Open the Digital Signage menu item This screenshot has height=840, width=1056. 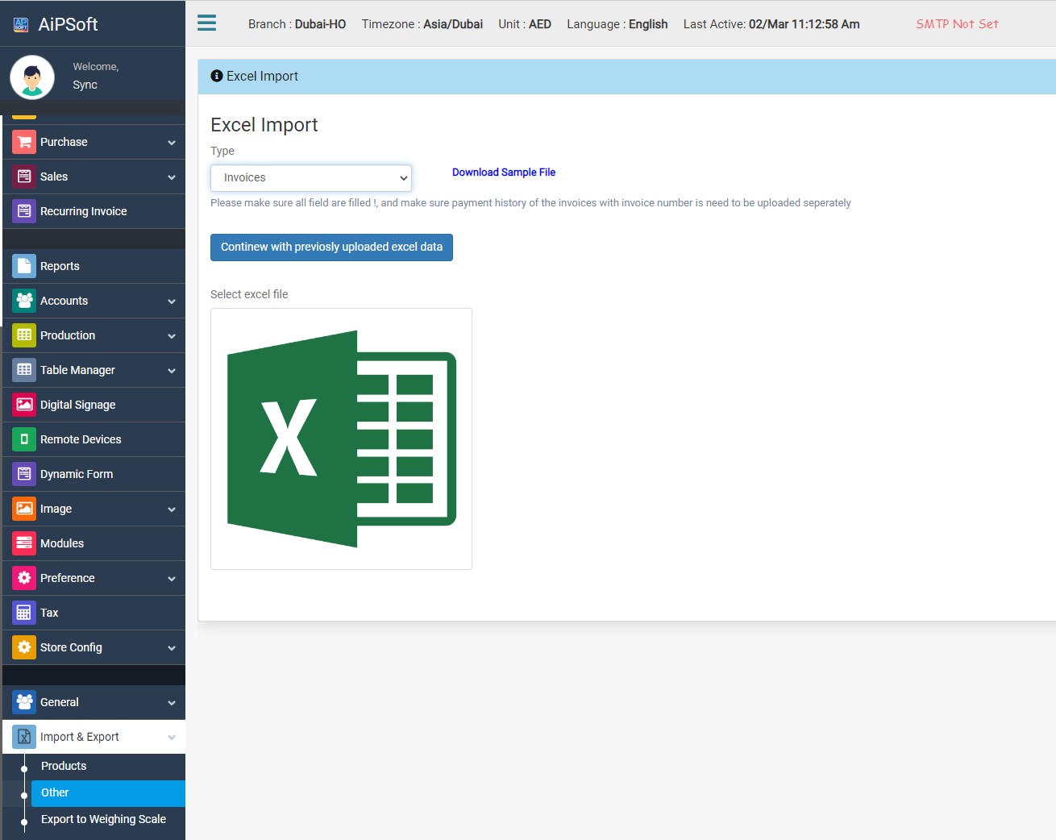pyautogui.click(x=94, y=405)
